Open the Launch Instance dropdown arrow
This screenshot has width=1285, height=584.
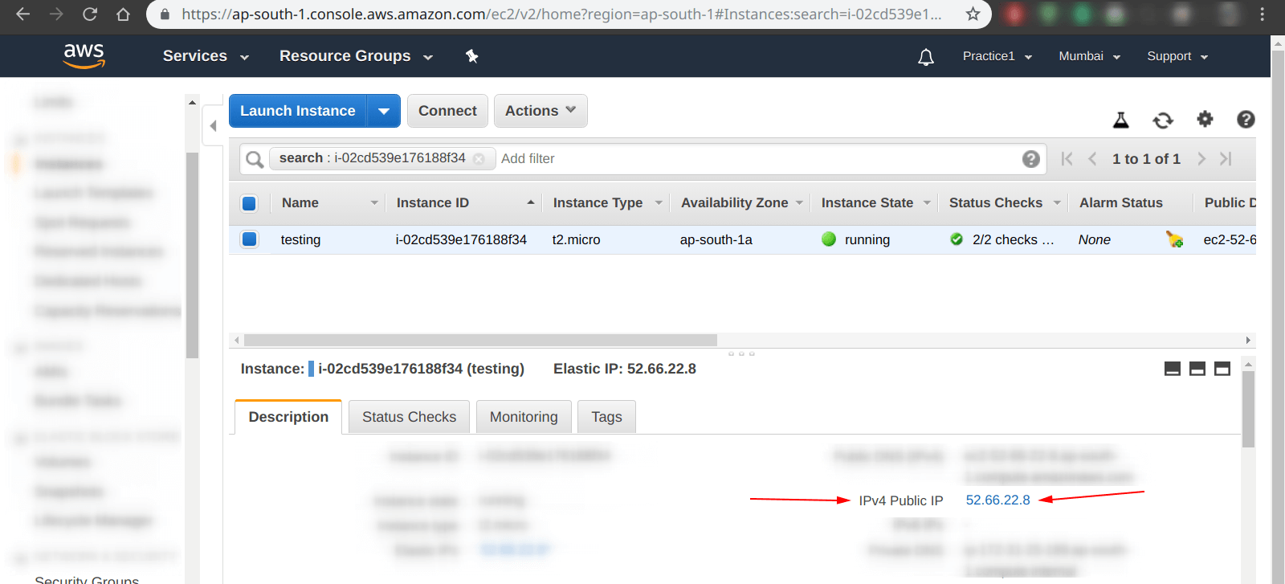click(x=384, y=111)
